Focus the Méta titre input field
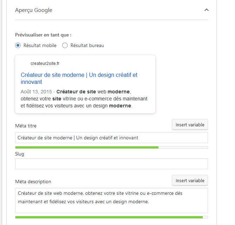Image resolution: width=235 pixels, height=225 pixels. pyautogui.click(x=111, y=138)
